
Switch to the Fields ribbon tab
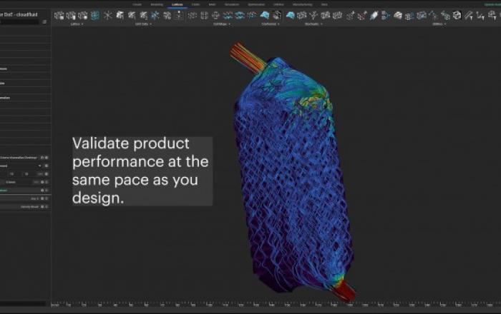coord(195,4)
